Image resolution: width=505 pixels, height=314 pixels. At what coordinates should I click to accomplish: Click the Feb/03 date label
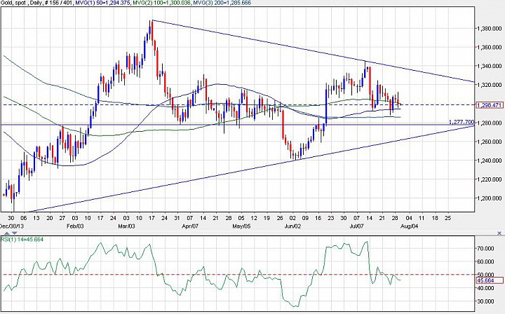(75, 226)
